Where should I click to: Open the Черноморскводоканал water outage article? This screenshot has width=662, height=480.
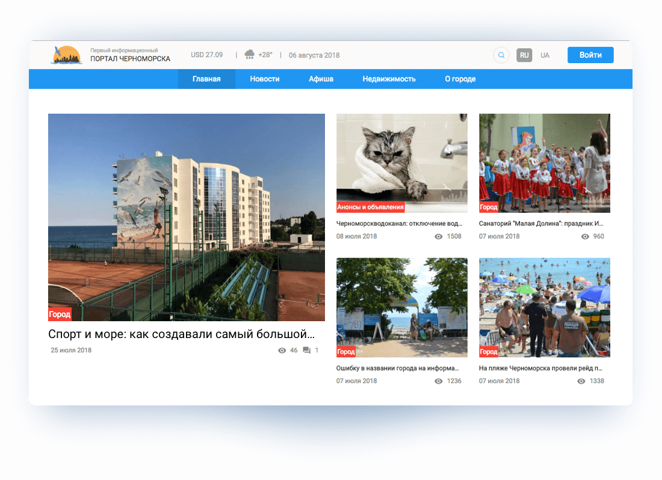click(400, 223)
